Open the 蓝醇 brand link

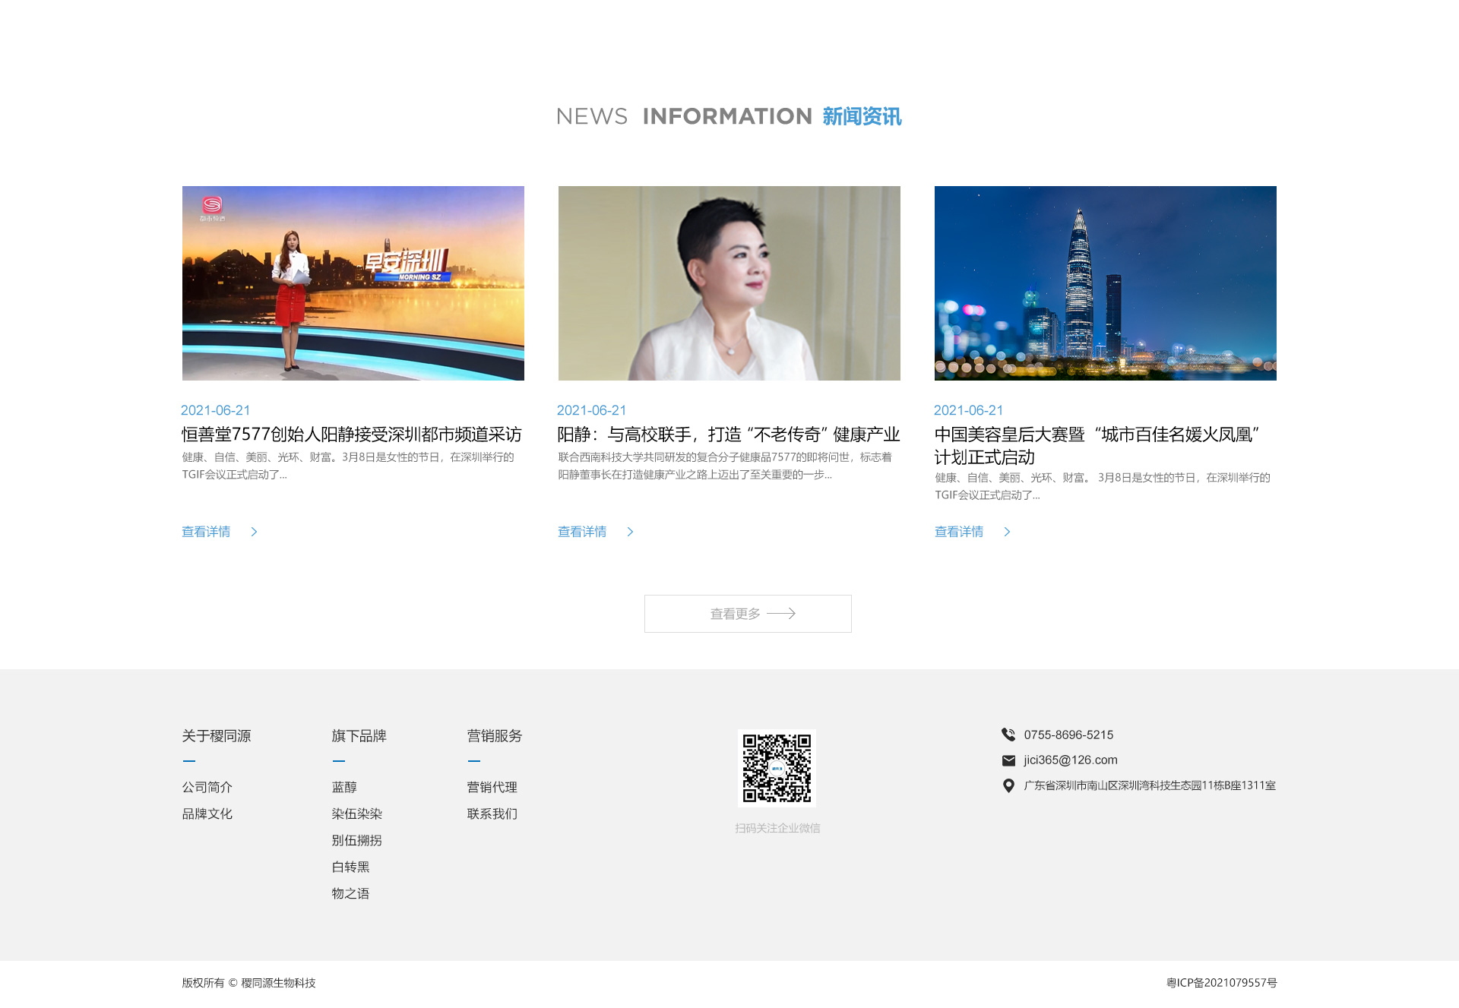[344, 787]
